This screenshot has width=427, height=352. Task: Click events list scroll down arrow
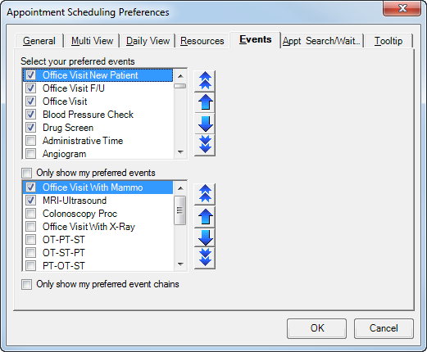180,152
